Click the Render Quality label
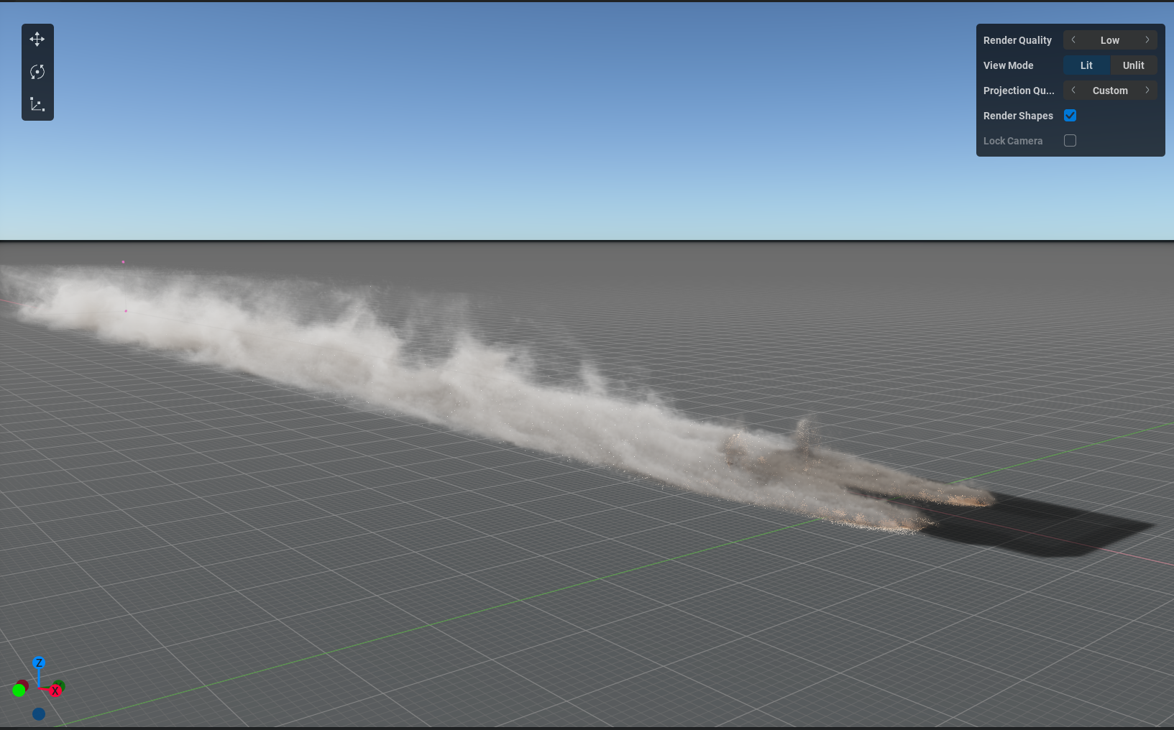Viewport: 1174px width, 730px height. point(1017,40)
